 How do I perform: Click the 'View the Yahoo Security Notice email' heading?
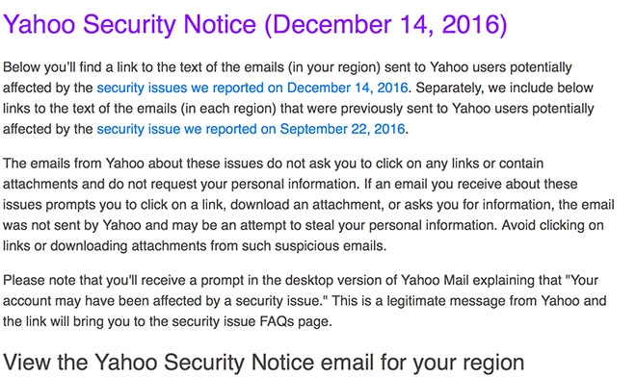click(264, 363)
